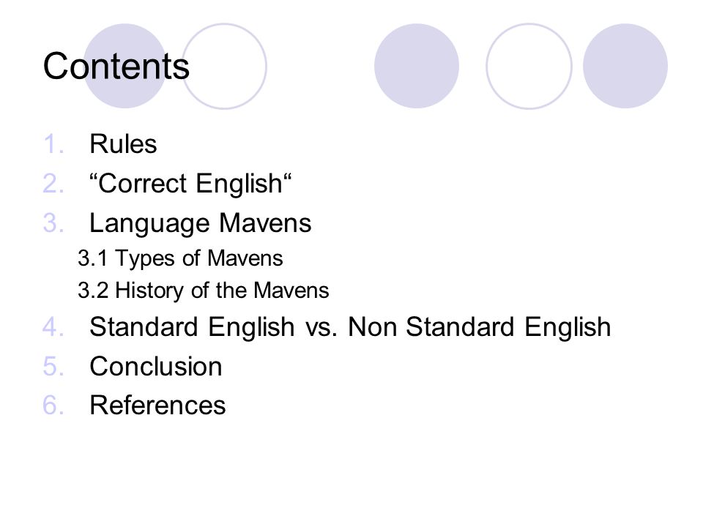Select the filled lavender circle behind Contents
Screen dimensions: 703x527
[x=125, y=66]
